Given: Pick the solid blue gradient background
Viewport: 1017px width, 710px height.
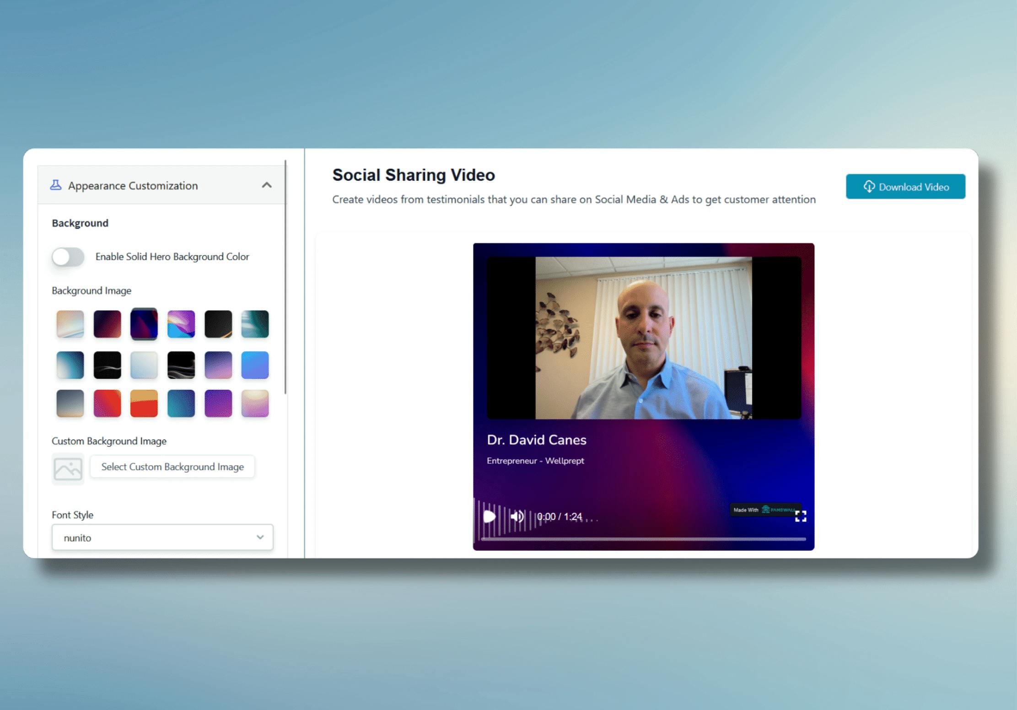Looking at the screenshot, I should coord(255,365).
